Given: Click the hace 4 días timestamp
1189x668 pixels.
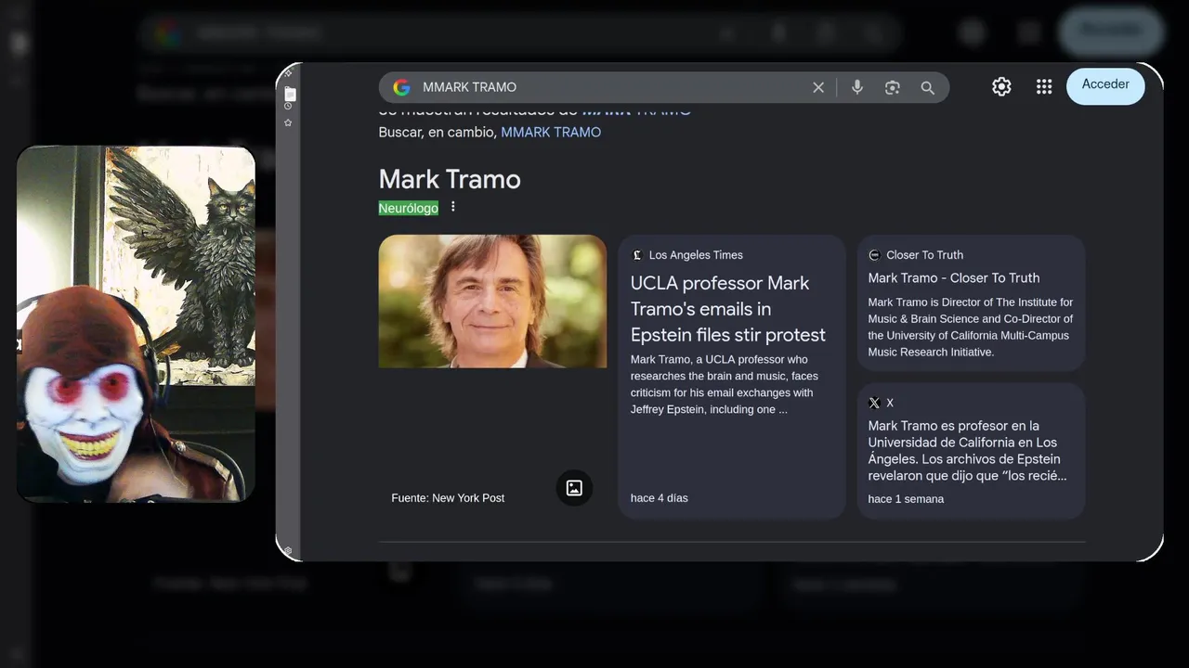Looking at the screenshot, I should (x=660, y=498).
